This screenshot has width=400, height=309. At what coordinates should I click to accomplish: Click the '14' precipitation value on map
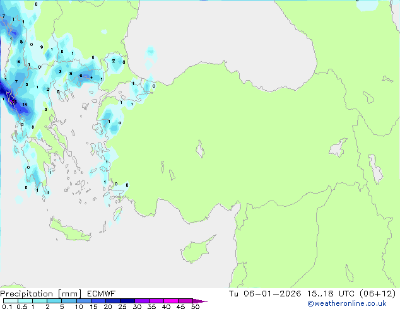(x=25, y=104)
